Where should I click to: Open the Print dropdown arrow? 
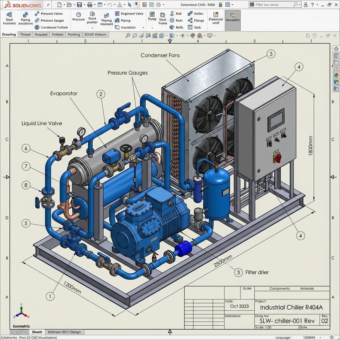coord(95,5)
